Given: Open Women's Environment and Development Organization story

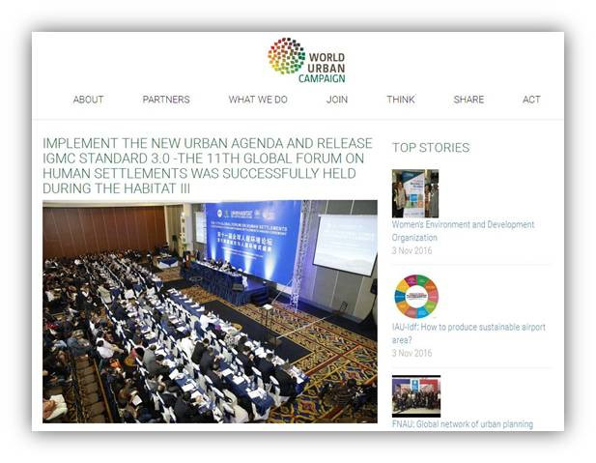Looking at the screenshot, I should point(463,231).
